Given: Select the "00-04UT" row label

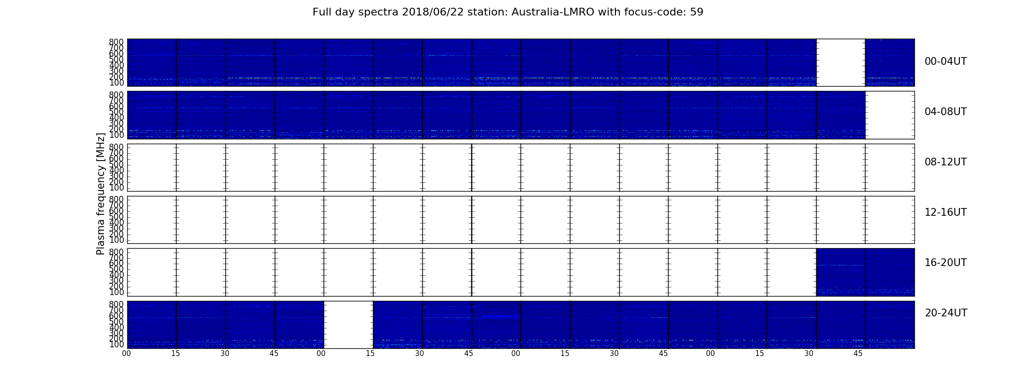Looking at the screenshot, I should 945,61.
